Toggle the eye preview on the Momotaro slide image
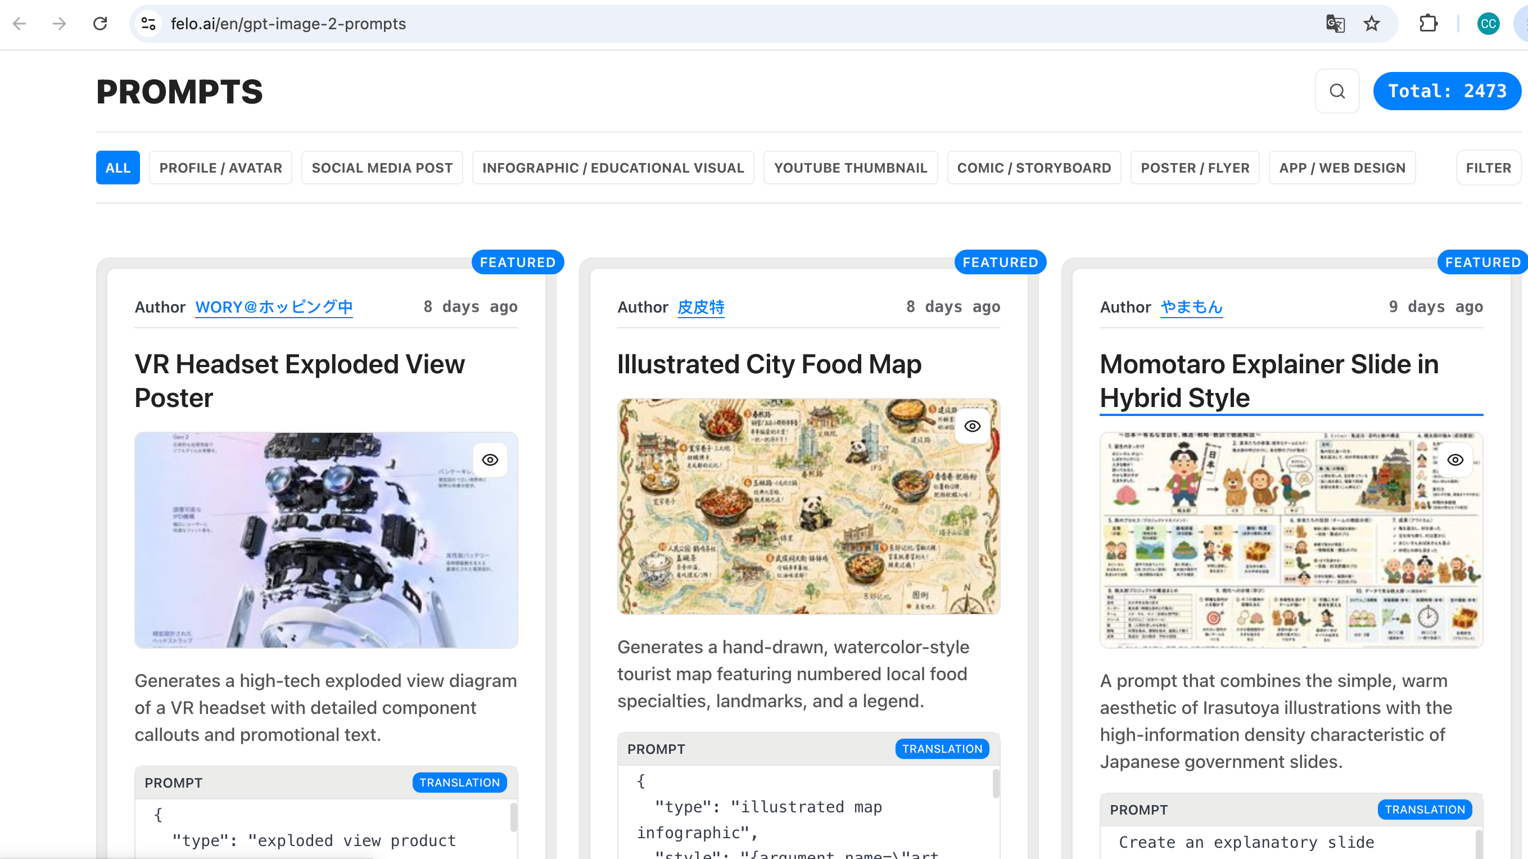The height and width of the screenshot is (859, 1528). click(x=1455, y=460)
